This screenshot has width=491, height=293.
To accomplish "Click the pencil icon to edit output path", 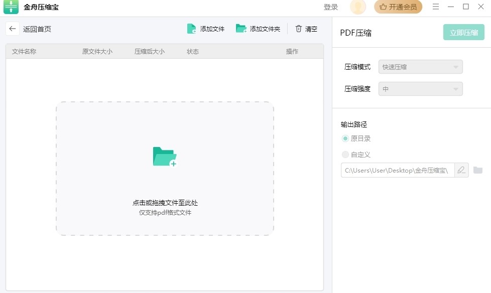I will [x=461, y=170].
